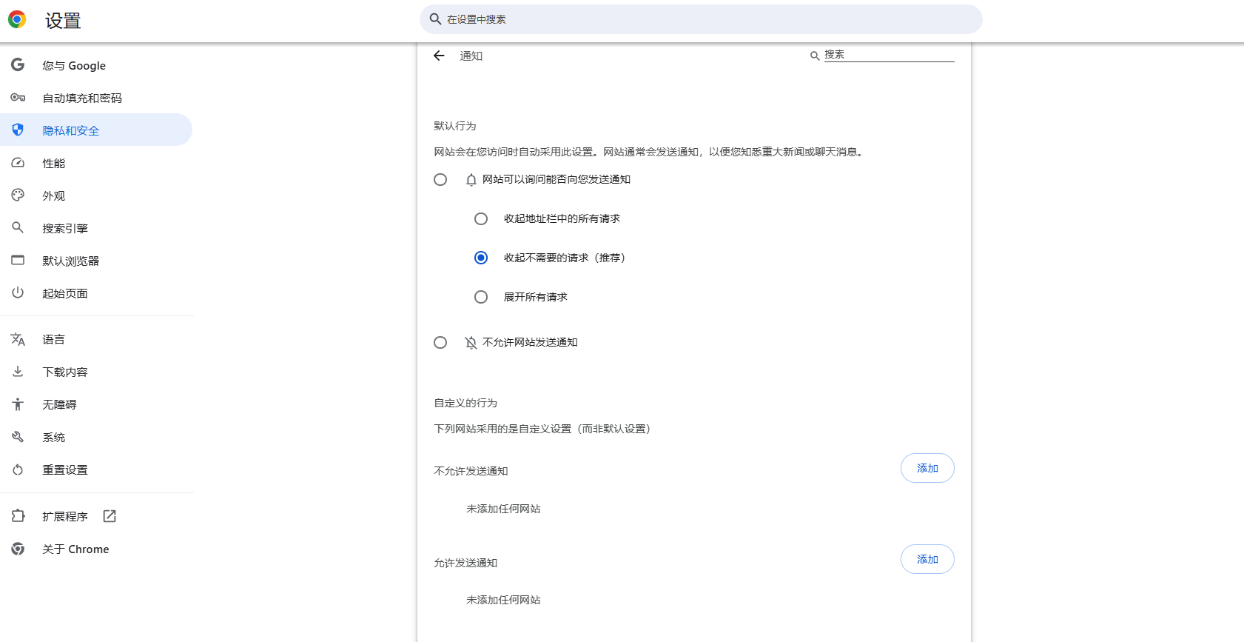Image resolution: width=1244 pixels, height=642 pixels.
Task: Open 无障碍 settings section
Action: tap(96, 404)
